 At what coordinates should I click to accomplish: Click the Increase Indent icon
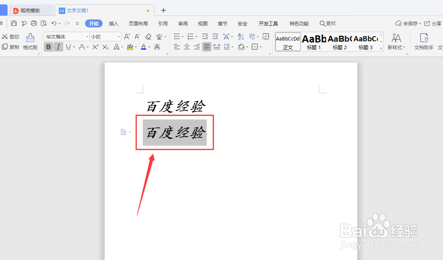tap(215, 36)
